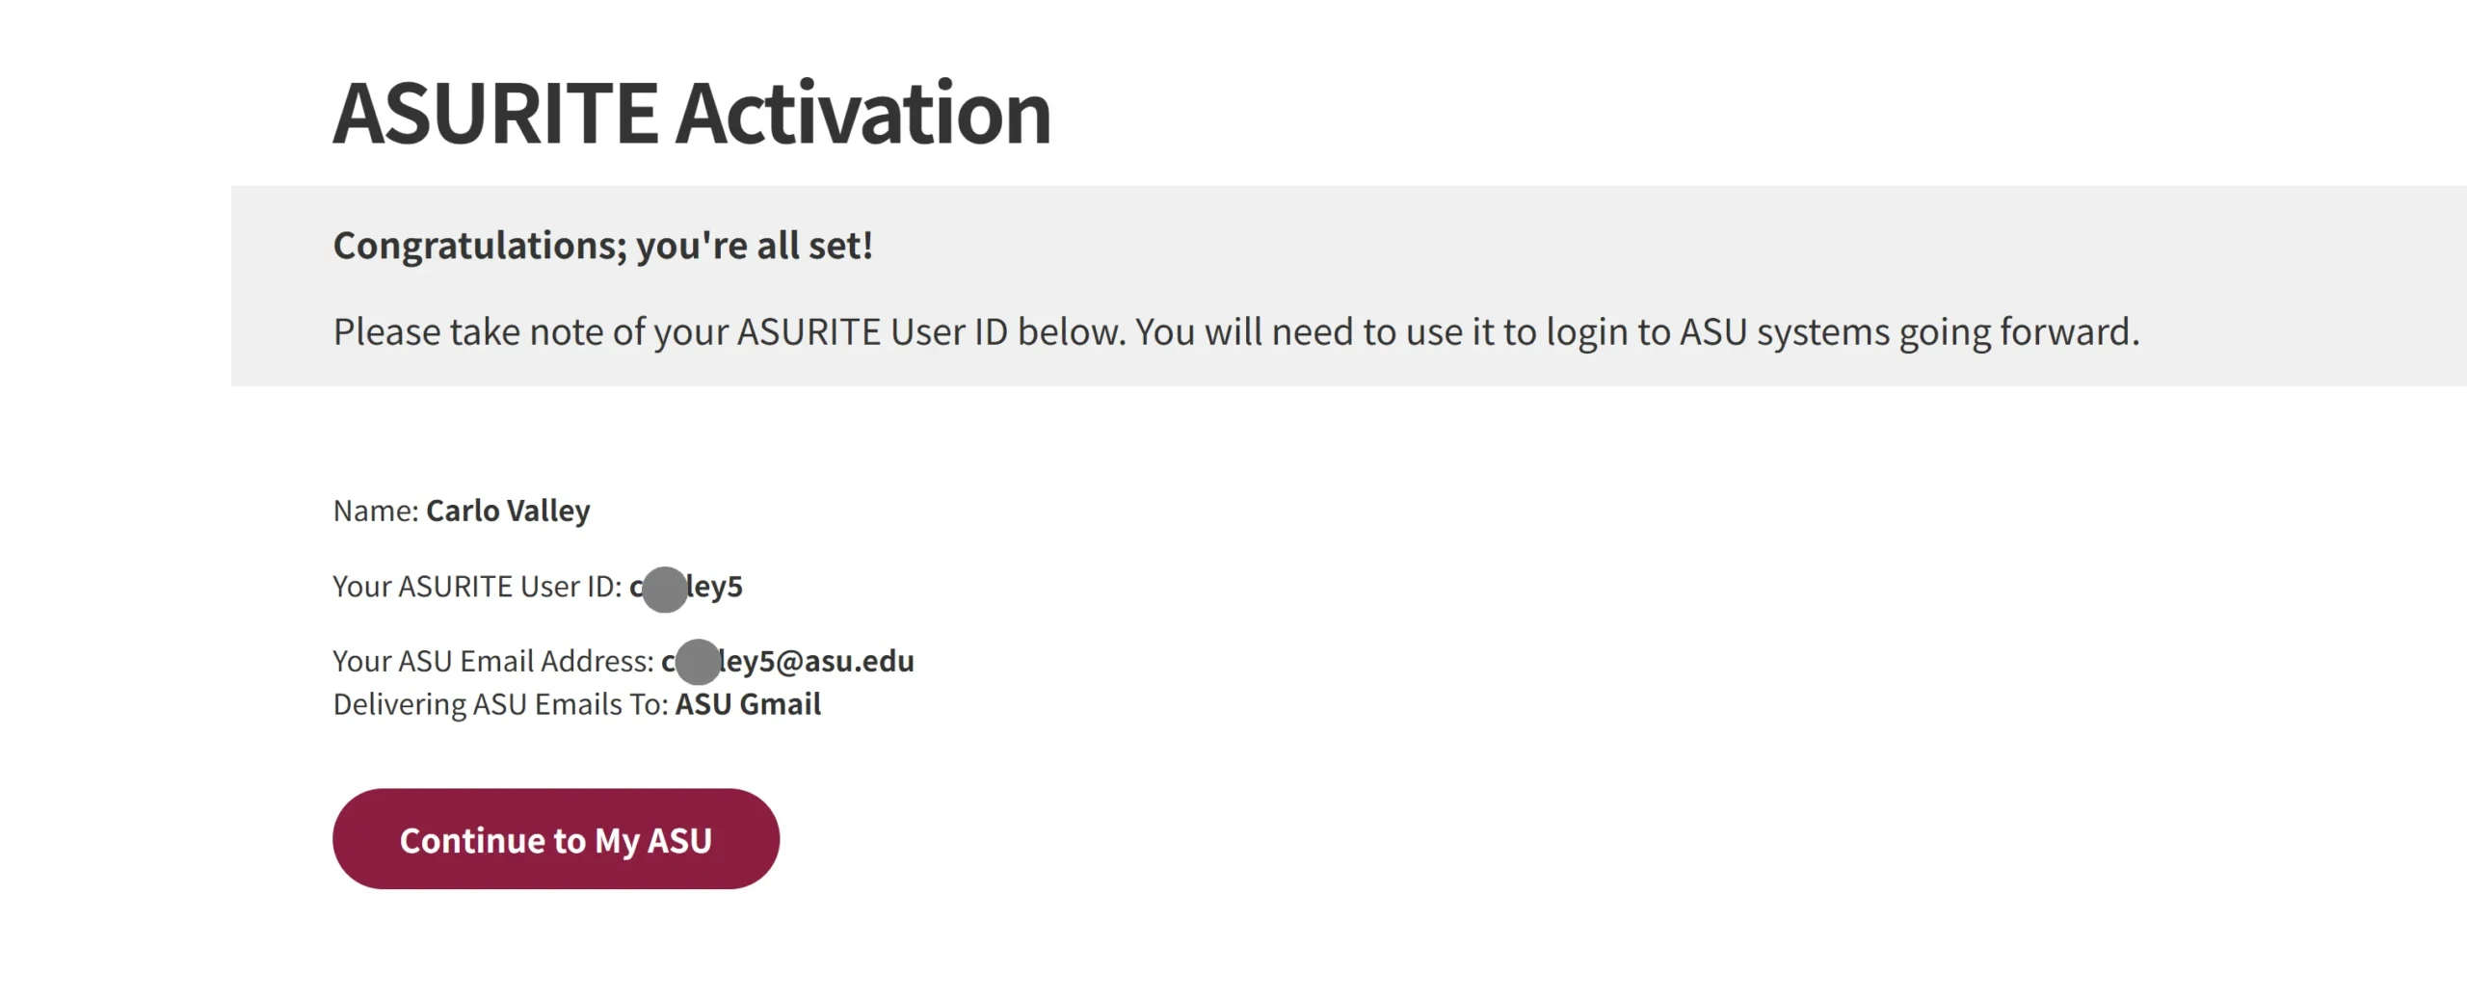Click the gray dot covering the email address
Viewport: 2467px width, 999px height.
[x=699, y=663]
